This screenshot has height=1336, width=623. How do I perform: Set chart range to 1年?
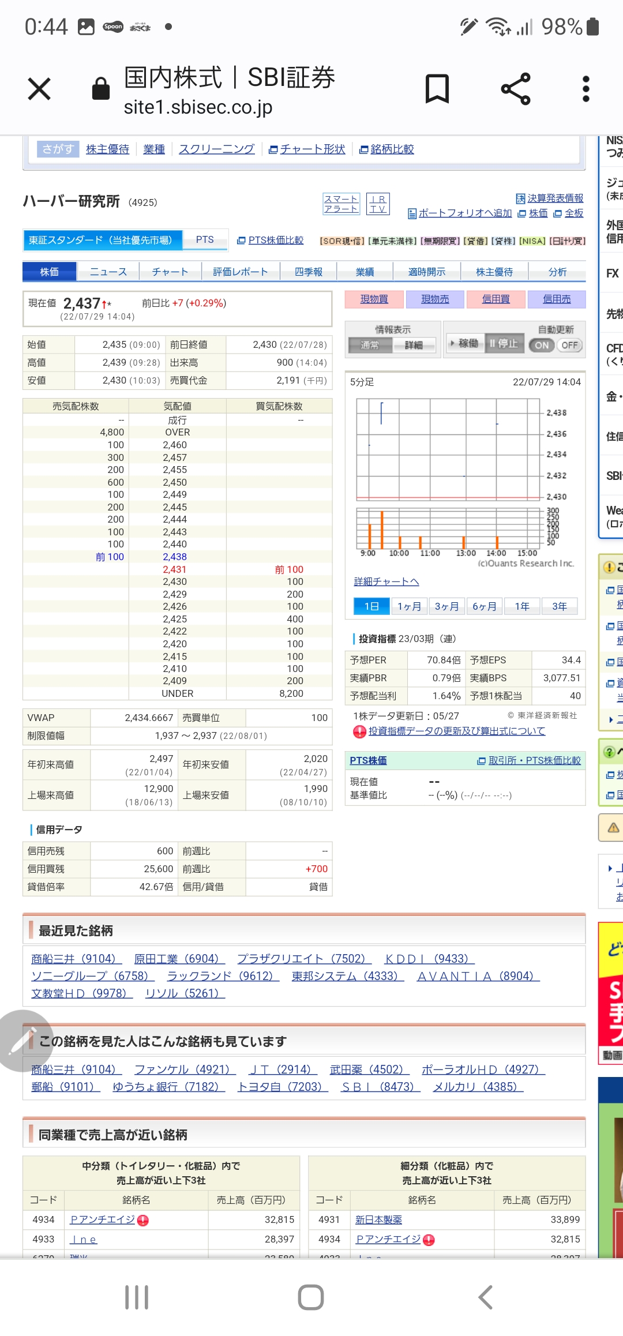click(522, 606)
